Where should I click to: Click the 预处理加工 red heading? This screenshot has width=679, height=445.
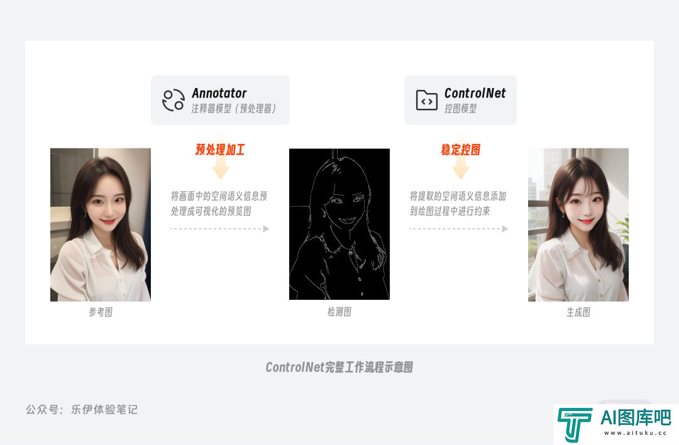pos(220,150)
